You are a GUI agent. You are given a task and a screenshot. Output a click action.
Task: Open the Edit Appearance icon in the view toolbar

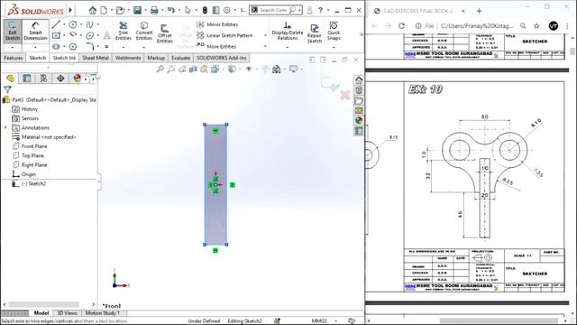point(265,69)
